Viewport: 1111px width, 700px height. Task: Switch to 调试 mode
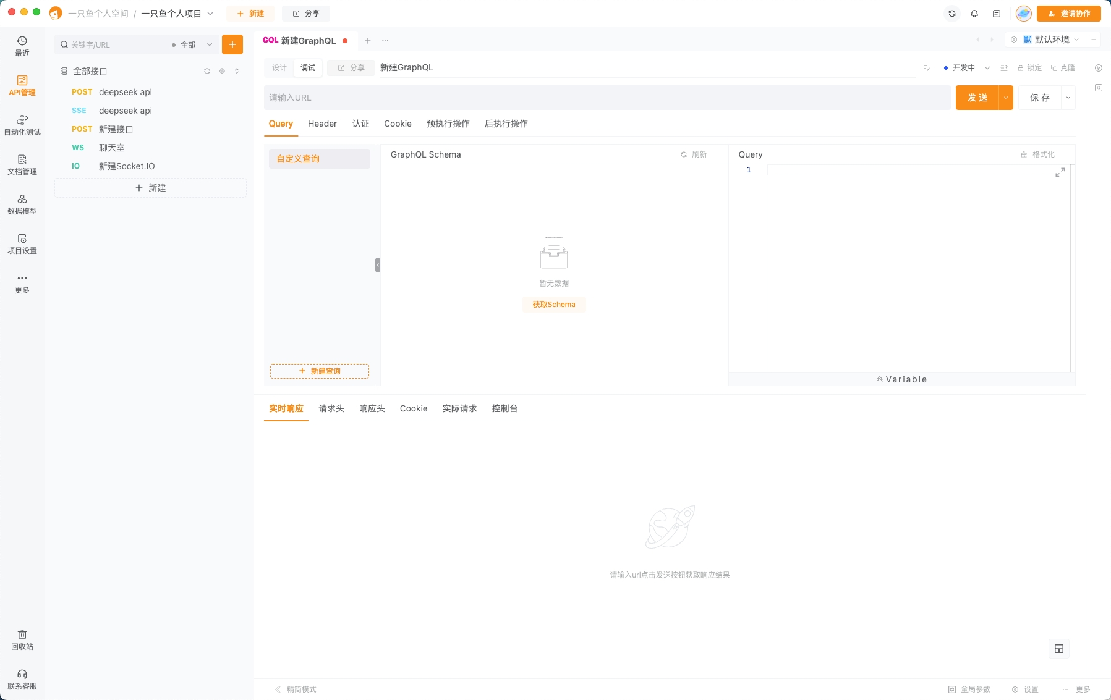[x=308, y=68]
